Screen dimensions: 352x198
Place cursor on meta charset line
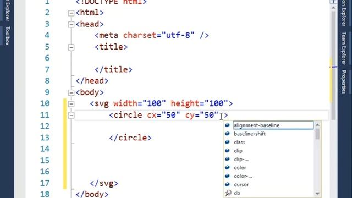point(152,35)
